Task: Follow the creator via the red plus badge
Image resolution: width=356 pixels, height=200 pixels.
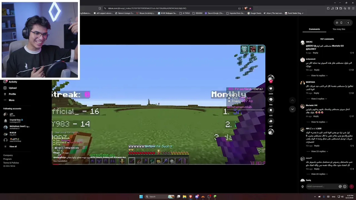Action: [271, 81]
